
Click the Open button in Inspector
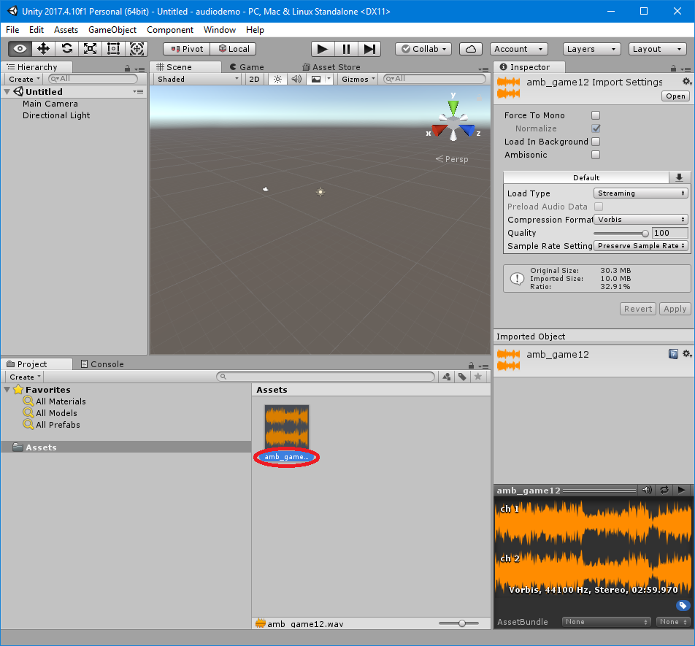675,96
